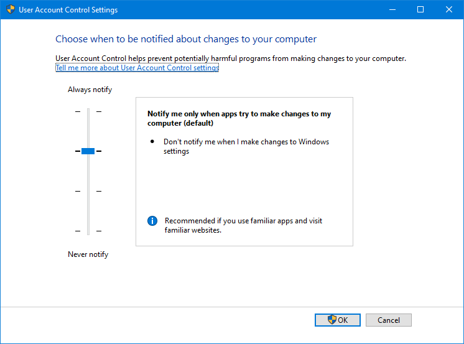Set slider to the topmost Always notify tick
The height and width of the screenshot is (344, 464).
click(x=88, y=111)
